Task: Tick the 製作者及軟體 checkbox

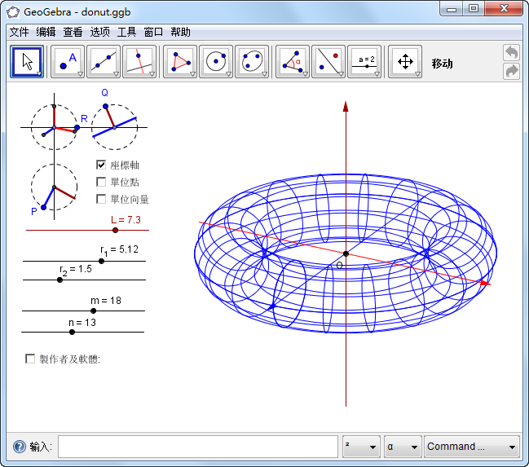Action: click(31, 359)
